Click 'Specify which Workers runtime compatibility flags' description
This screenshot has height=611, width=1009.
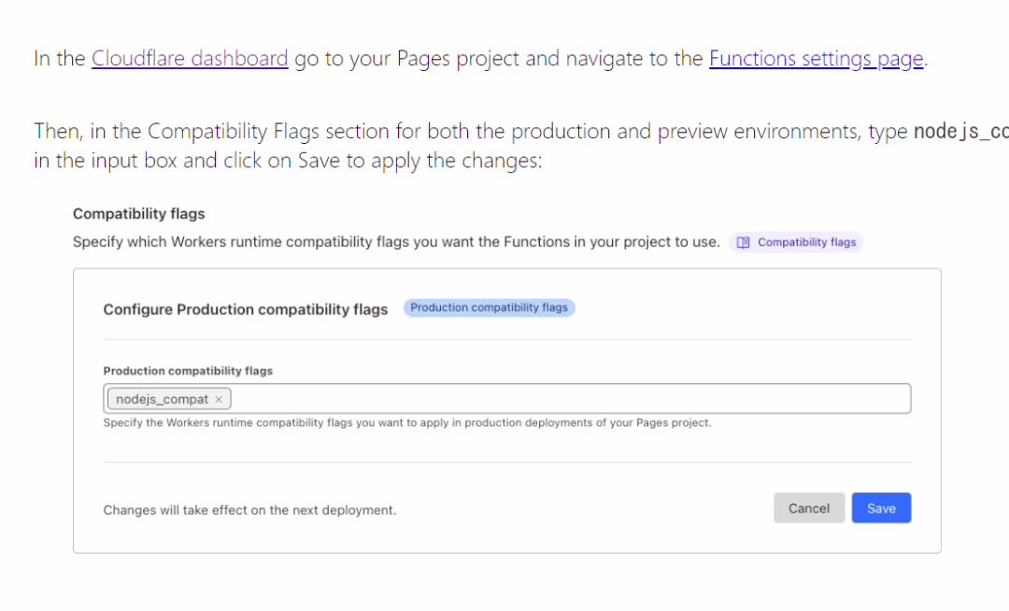[396, 242]
